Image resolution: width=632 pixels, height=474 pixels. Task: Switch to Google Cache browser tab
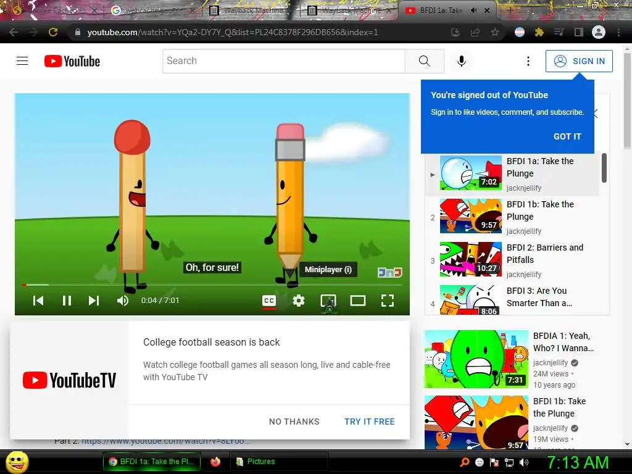[55, 10]
